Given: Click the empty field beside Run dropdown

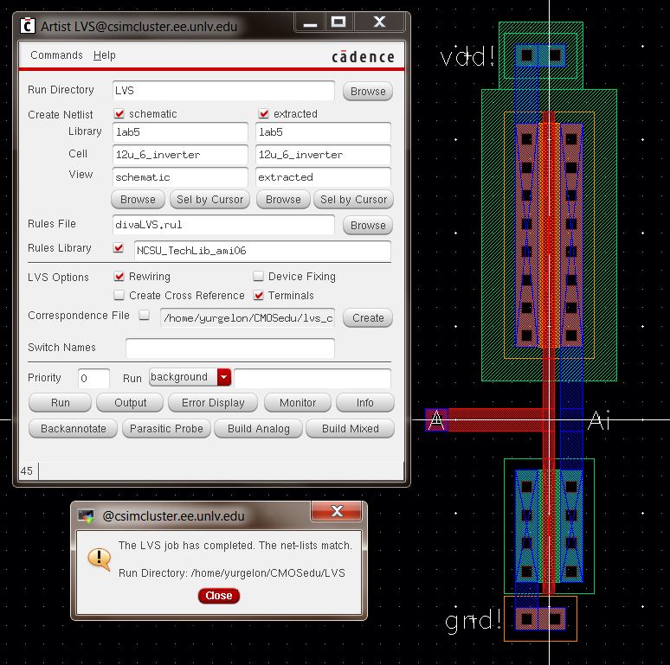Looking at the screenshot, I should pyautogui.click(x=312, y=378).
